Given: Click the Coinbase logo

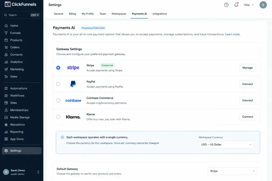Looking at the screenshot, I should coord(73,100).
